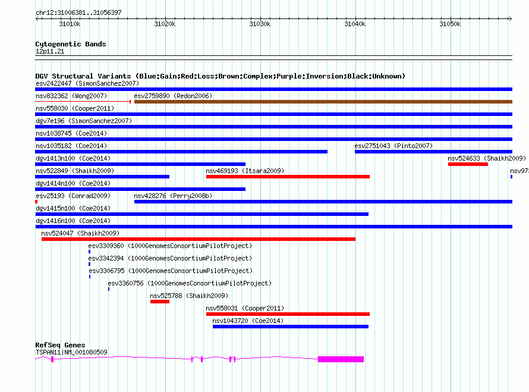Click the blue nsv1043720 gain bar

click(291, 327)
